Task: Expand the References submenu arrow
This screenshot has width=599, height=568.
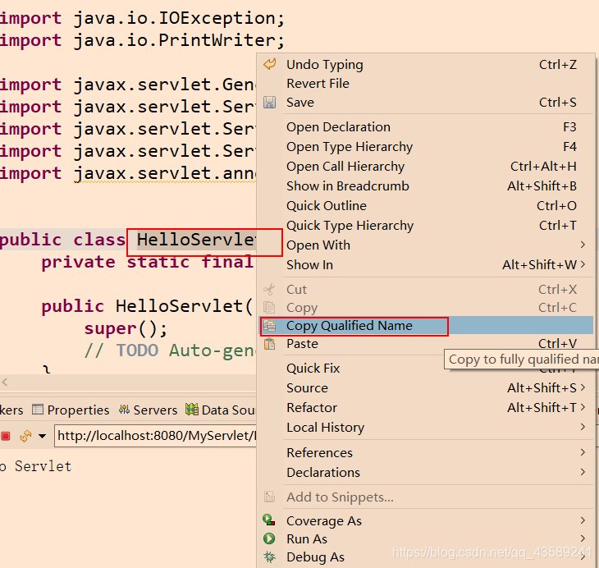Action: (583, 452)
